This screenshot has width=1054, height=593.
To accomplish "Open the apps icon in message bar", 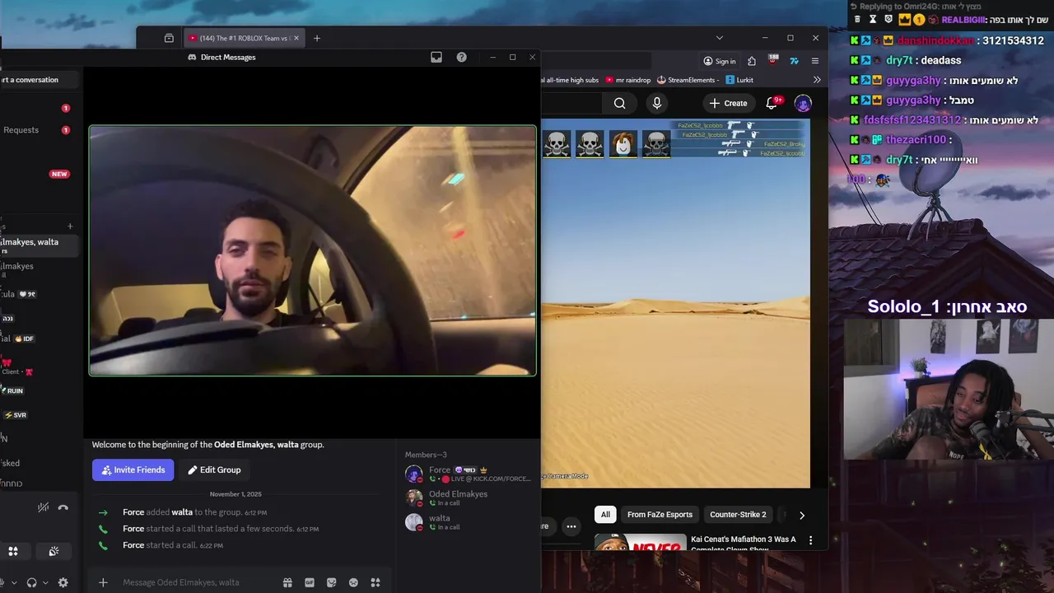I will pos(375,582).
